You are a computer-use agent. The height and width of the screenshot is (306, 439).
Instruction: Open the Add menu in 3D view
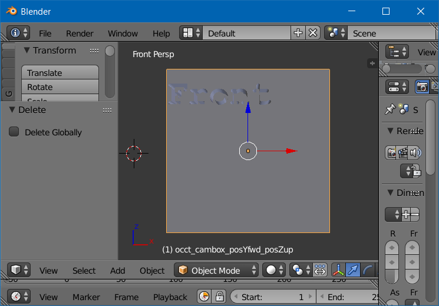point(117,271)
